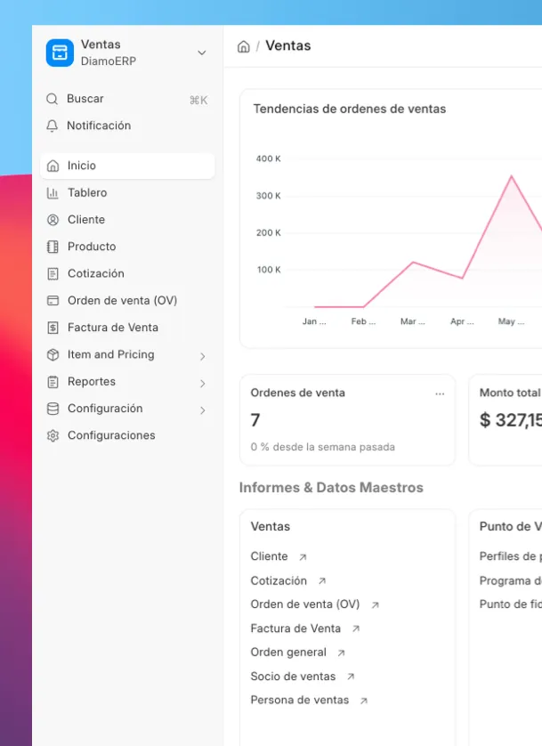Click the Buscar magnifier icon
Viewport: 542px width, 746px height.
[52, 99]
